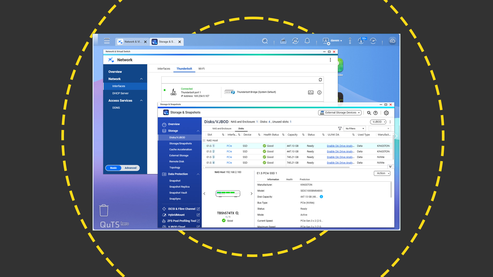Screen dimensions: 493x277
Task: Open the info icon with 10+ badge
Action: click(362, 41)
